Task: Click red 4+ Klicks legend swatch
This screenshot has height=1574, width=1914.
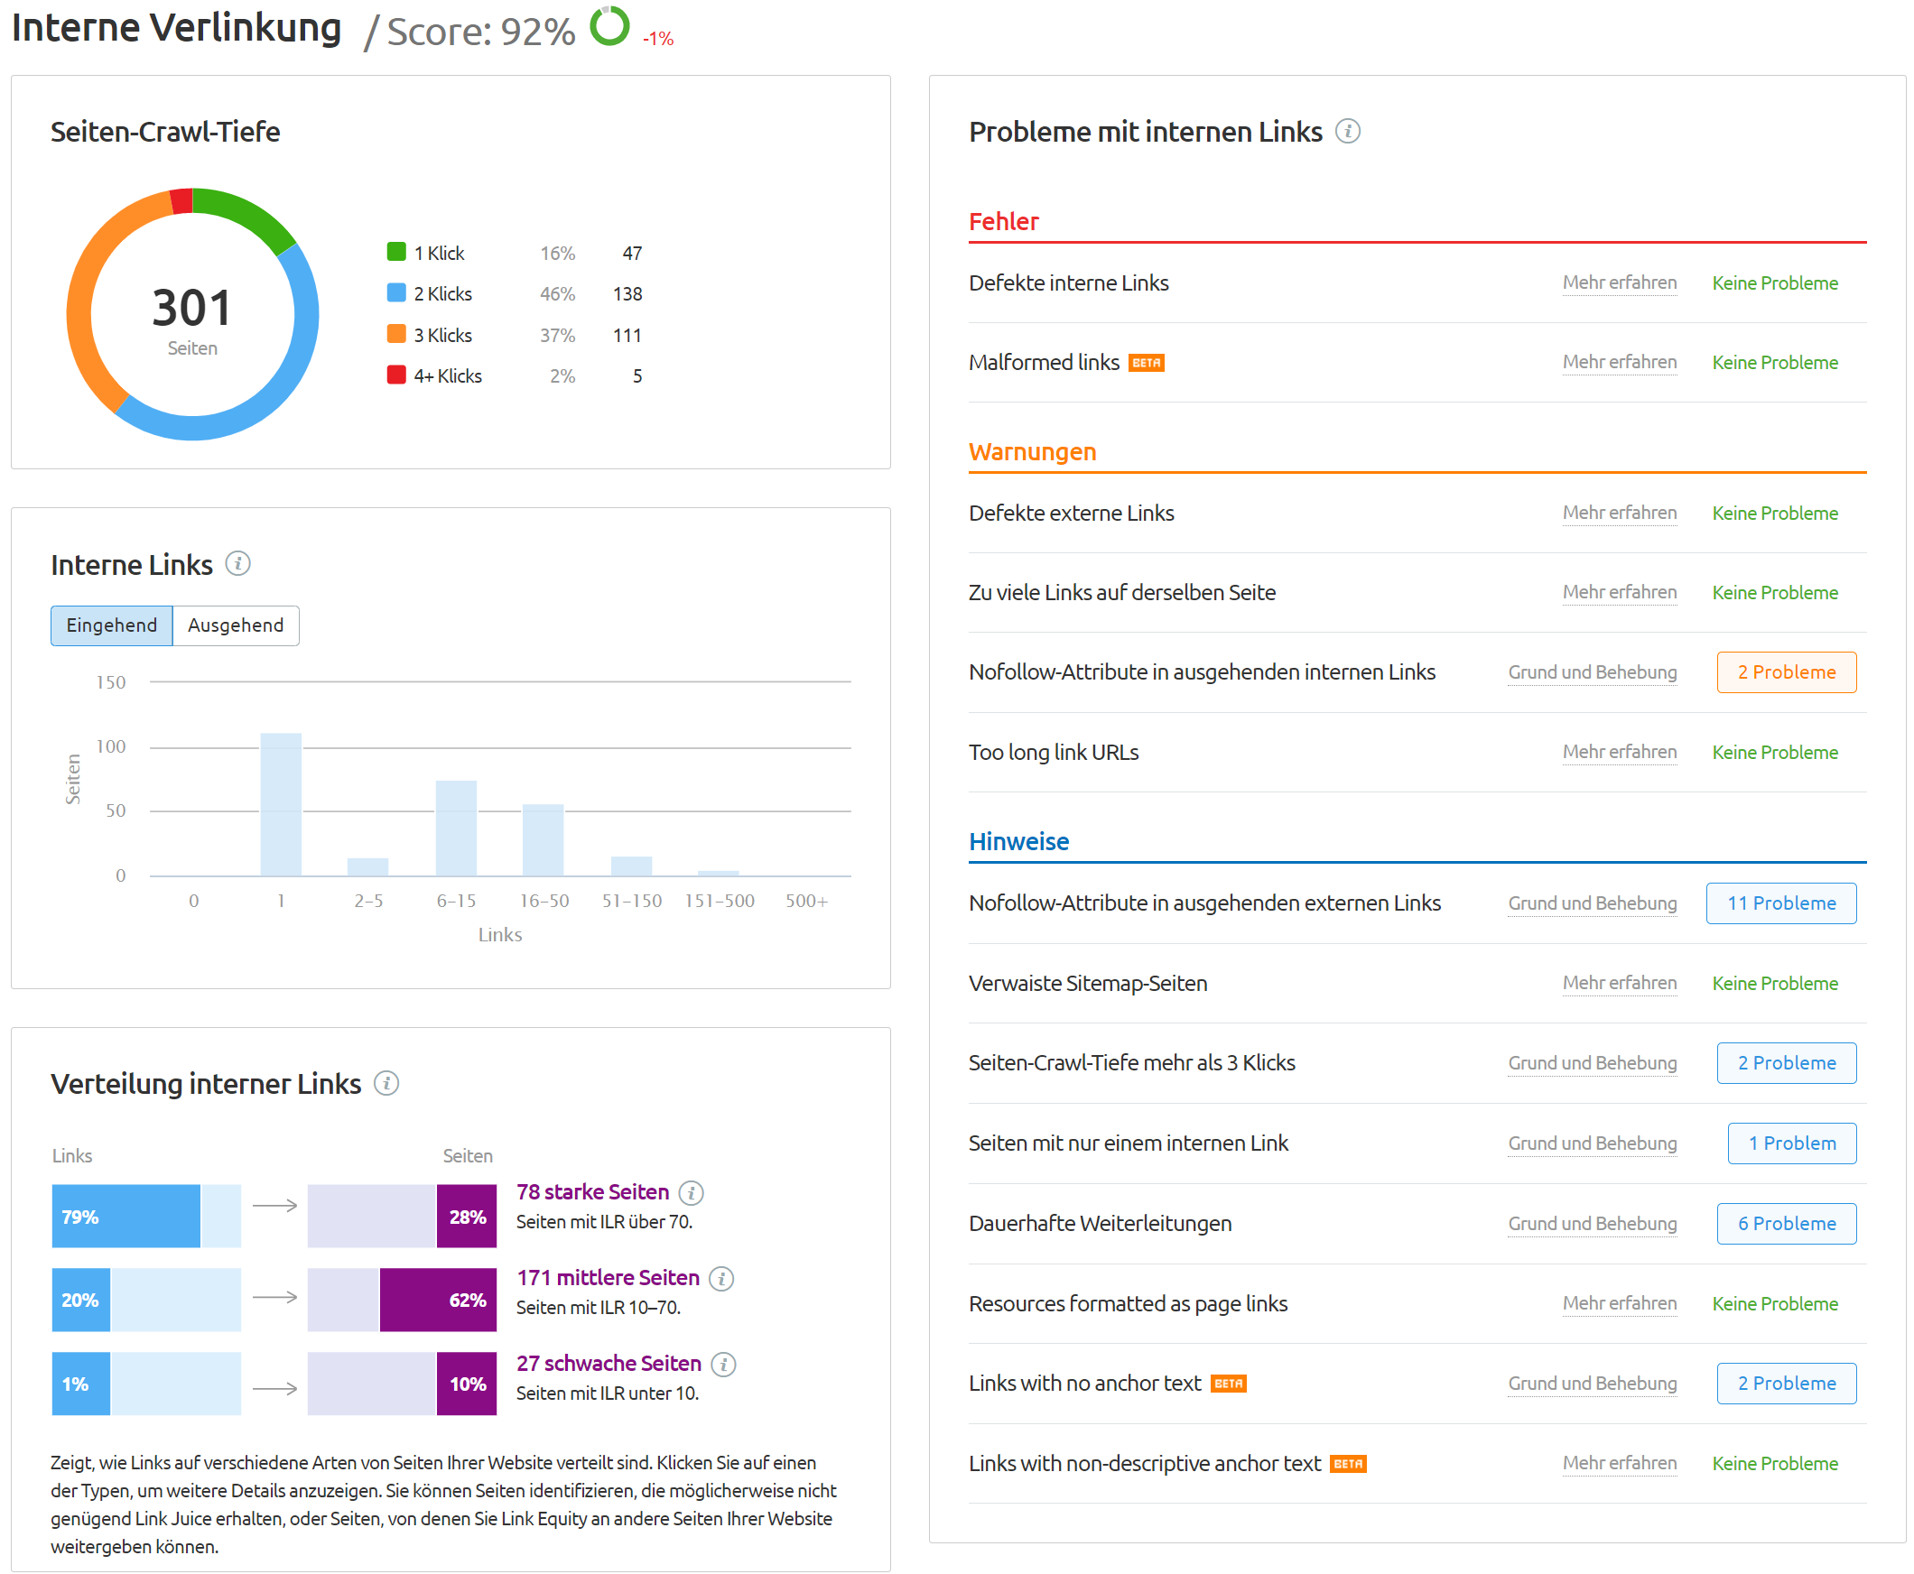Action: pyautogui.click(x=396, y=375)
